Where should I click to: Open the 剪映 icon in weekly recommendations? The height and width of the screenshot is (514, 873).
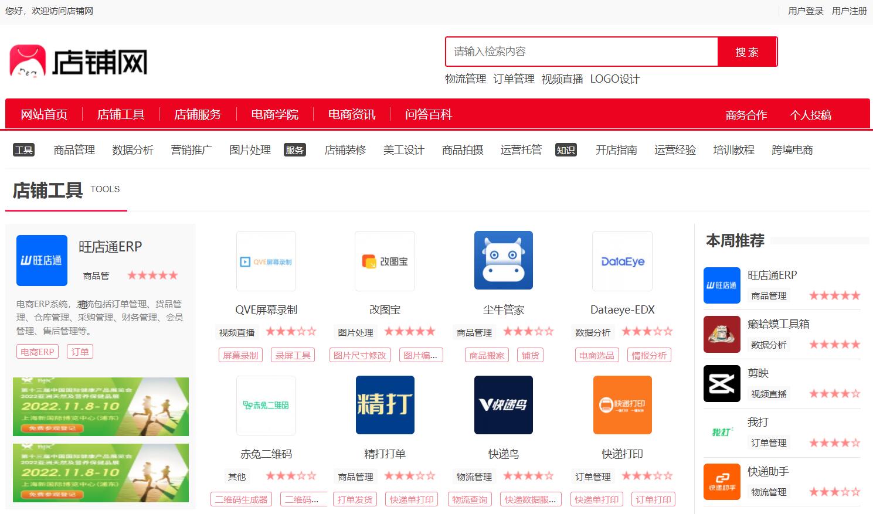[x=722, y=383]
